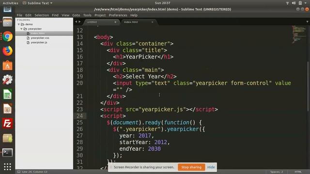This screenshot has width=310, height=174.
Task: Click the volume speaker icon in top bar
Action: point(294,3)
